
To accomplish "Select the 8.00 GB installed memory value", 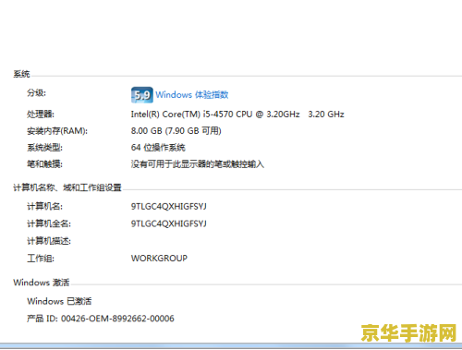I will 176,131.
